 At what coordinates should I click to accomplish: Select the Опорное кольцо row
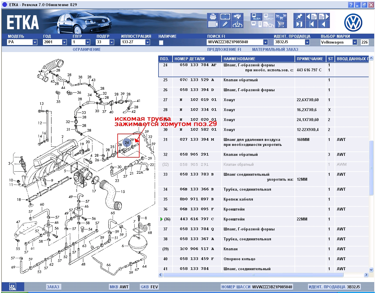coord(264,259)
